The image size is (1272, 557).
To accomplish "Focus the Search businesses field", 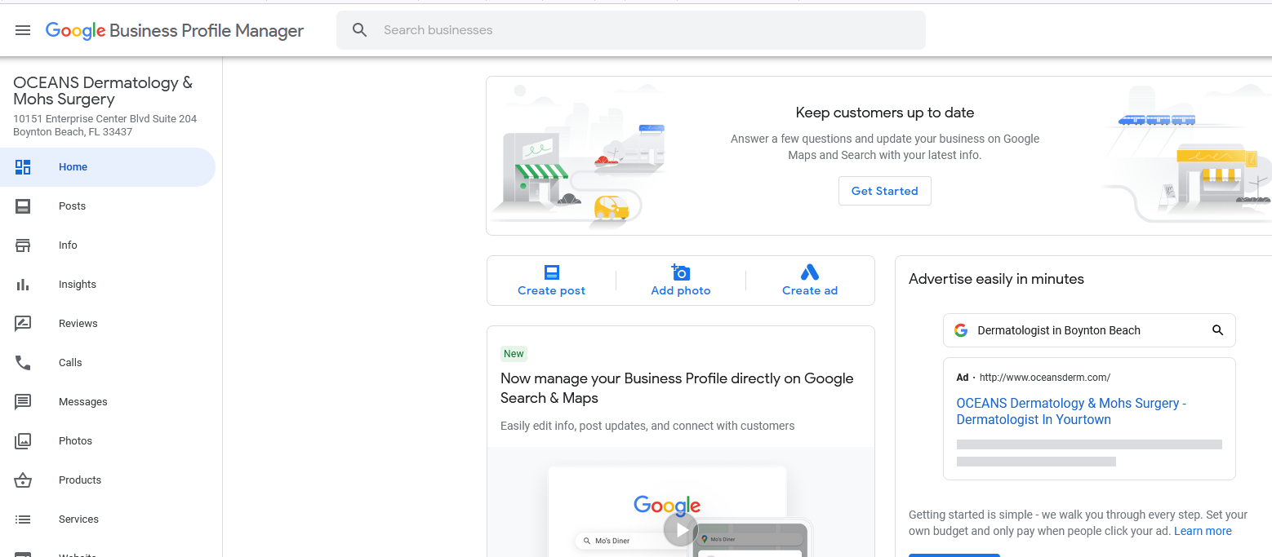I will pos(631,30).
